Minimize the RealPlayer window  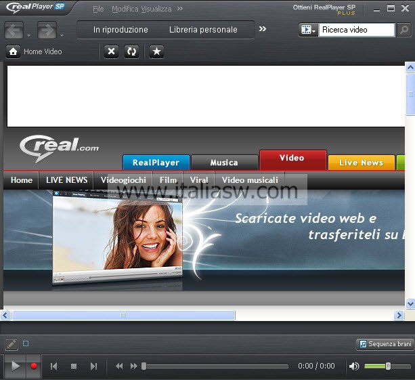[x=376, y=9]
